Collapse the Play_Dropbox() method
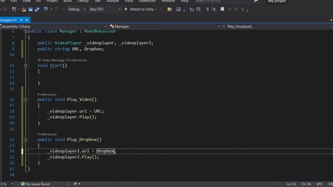Viewport: 333px width, 187px height. [x=25, y=140]
